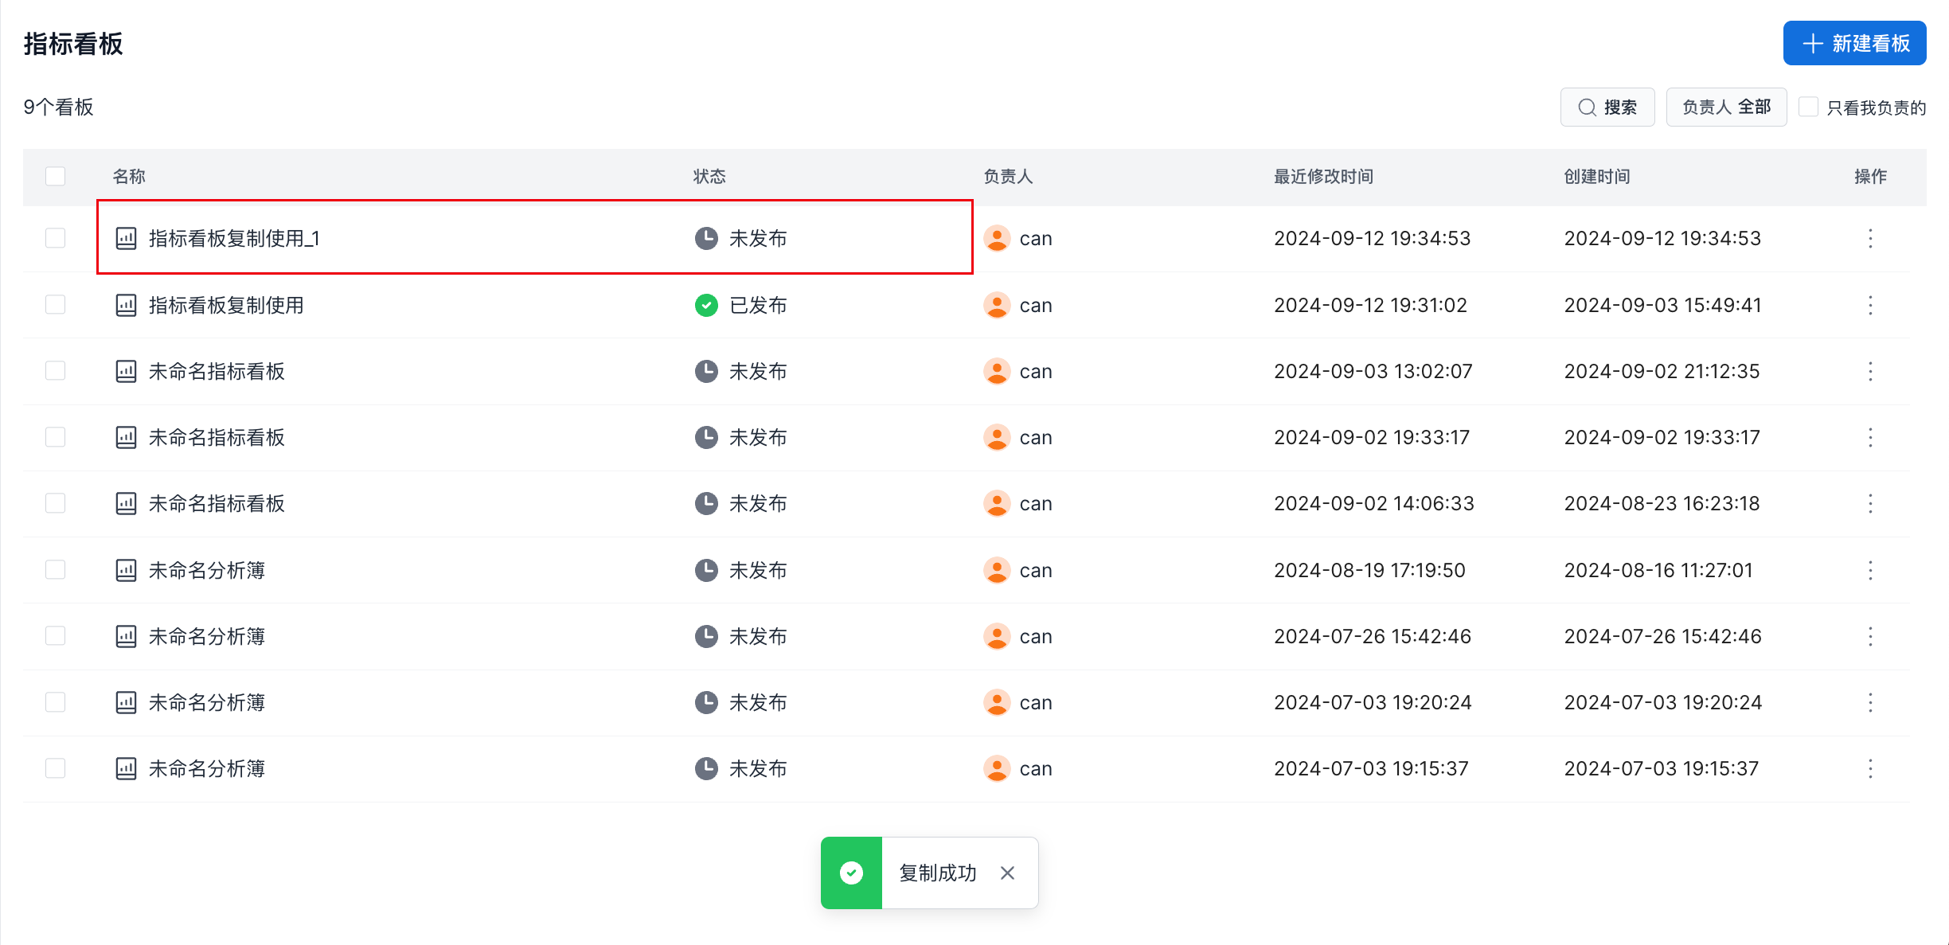Click dashboard icon beside 指标看板复制使用_1

pyautogui.click(x=126, y=238)
